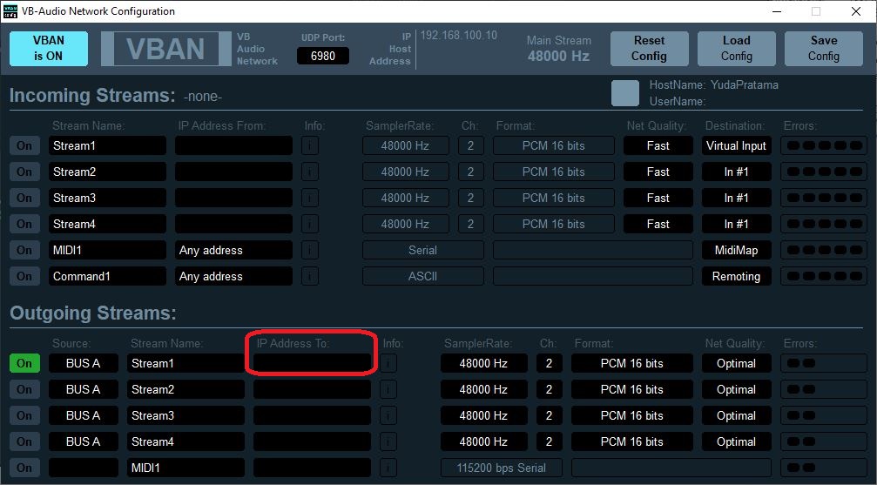Turn off outgoing Stream1 green On button
Viewport: 877px width, 485px height.
click(24, 363)
